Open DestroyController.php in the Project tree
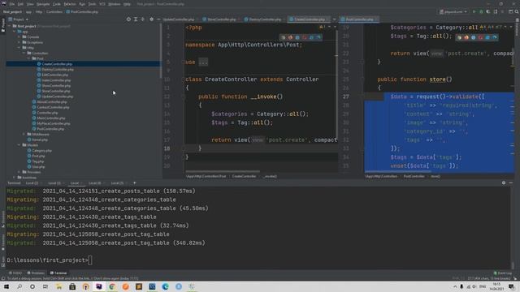Image resolution: width=520 pixels, height=292 pixels. 58,70
